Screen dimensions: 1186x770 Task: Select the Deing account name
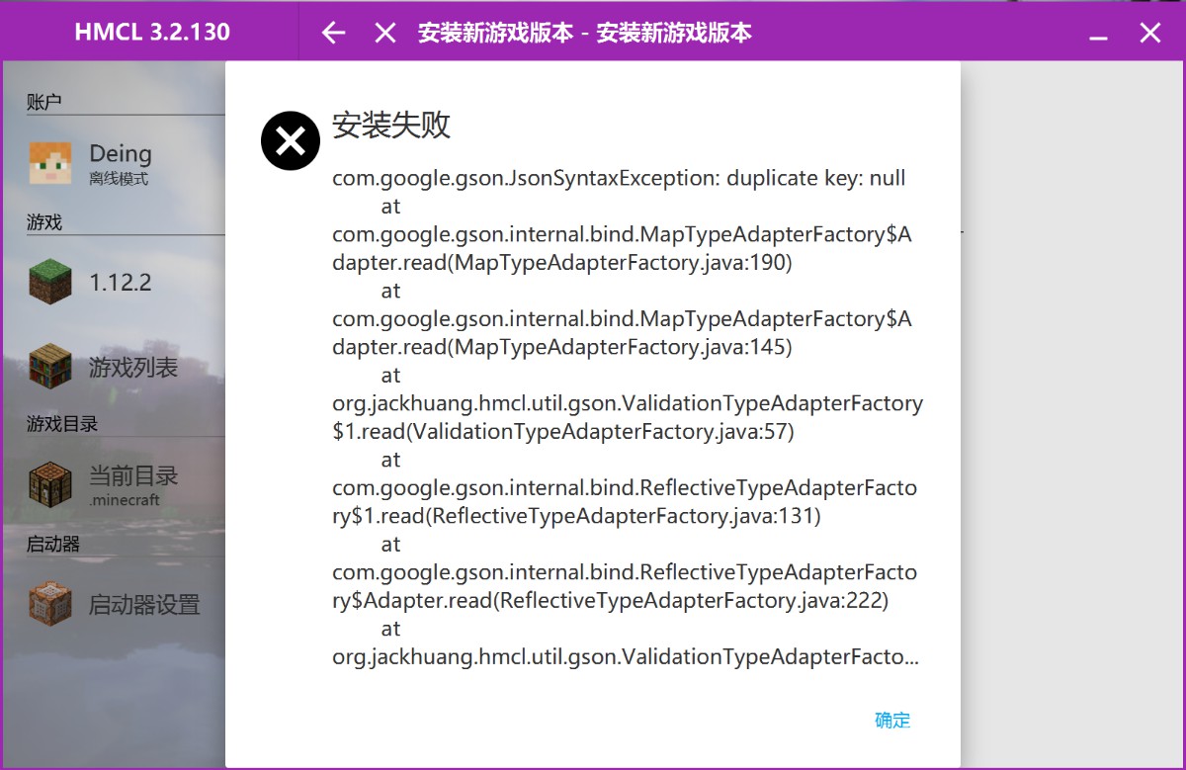[x=121, y=153]
